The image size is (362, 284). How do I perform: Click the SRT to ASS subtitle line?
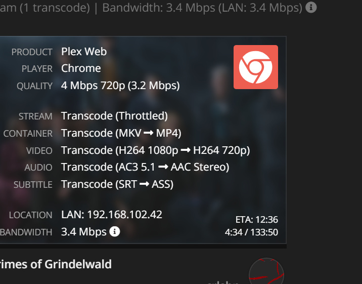point(117,184)
